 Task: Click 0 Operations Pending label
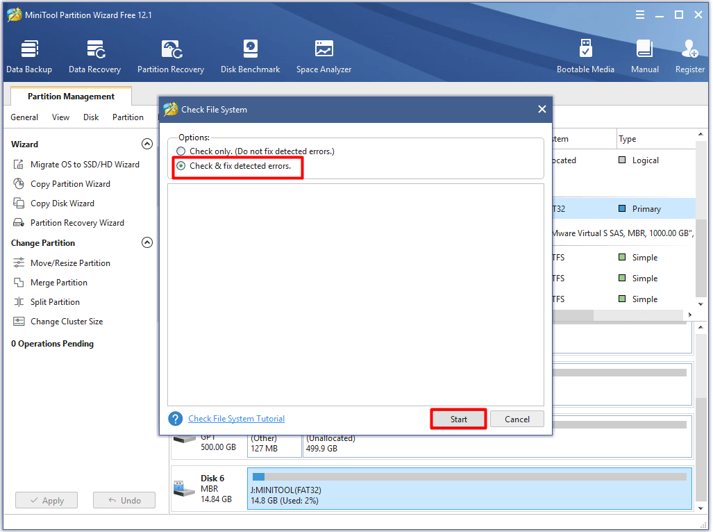tap(52, 344)
